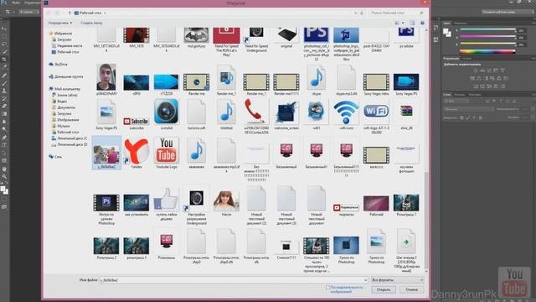Open Сеть in the sidebar
The height and width of the screenshot is (302, 536).
coord(55,157)
